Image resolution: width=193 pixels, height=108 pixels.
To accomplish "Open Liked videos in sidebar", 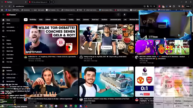I will 10,55.
